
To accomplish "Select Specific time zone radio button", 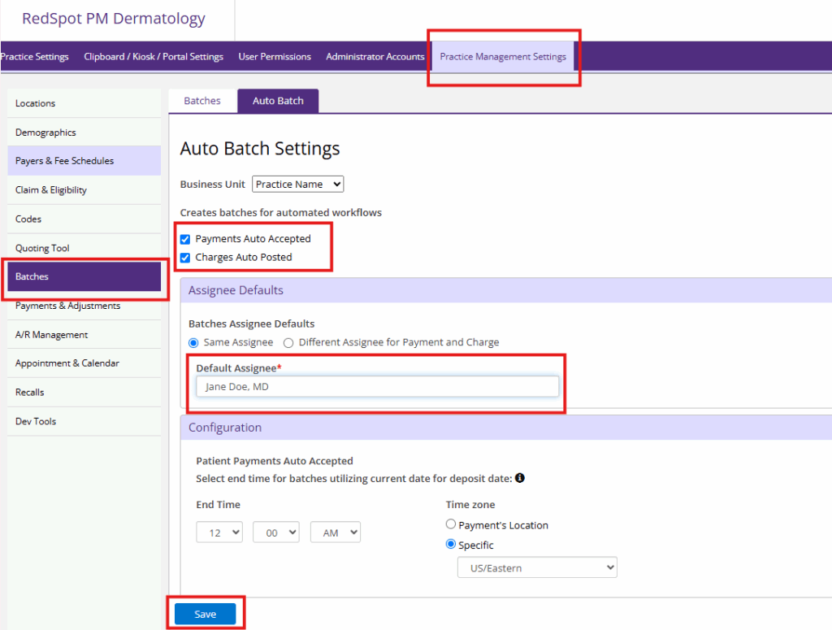I will coord(451,545).
